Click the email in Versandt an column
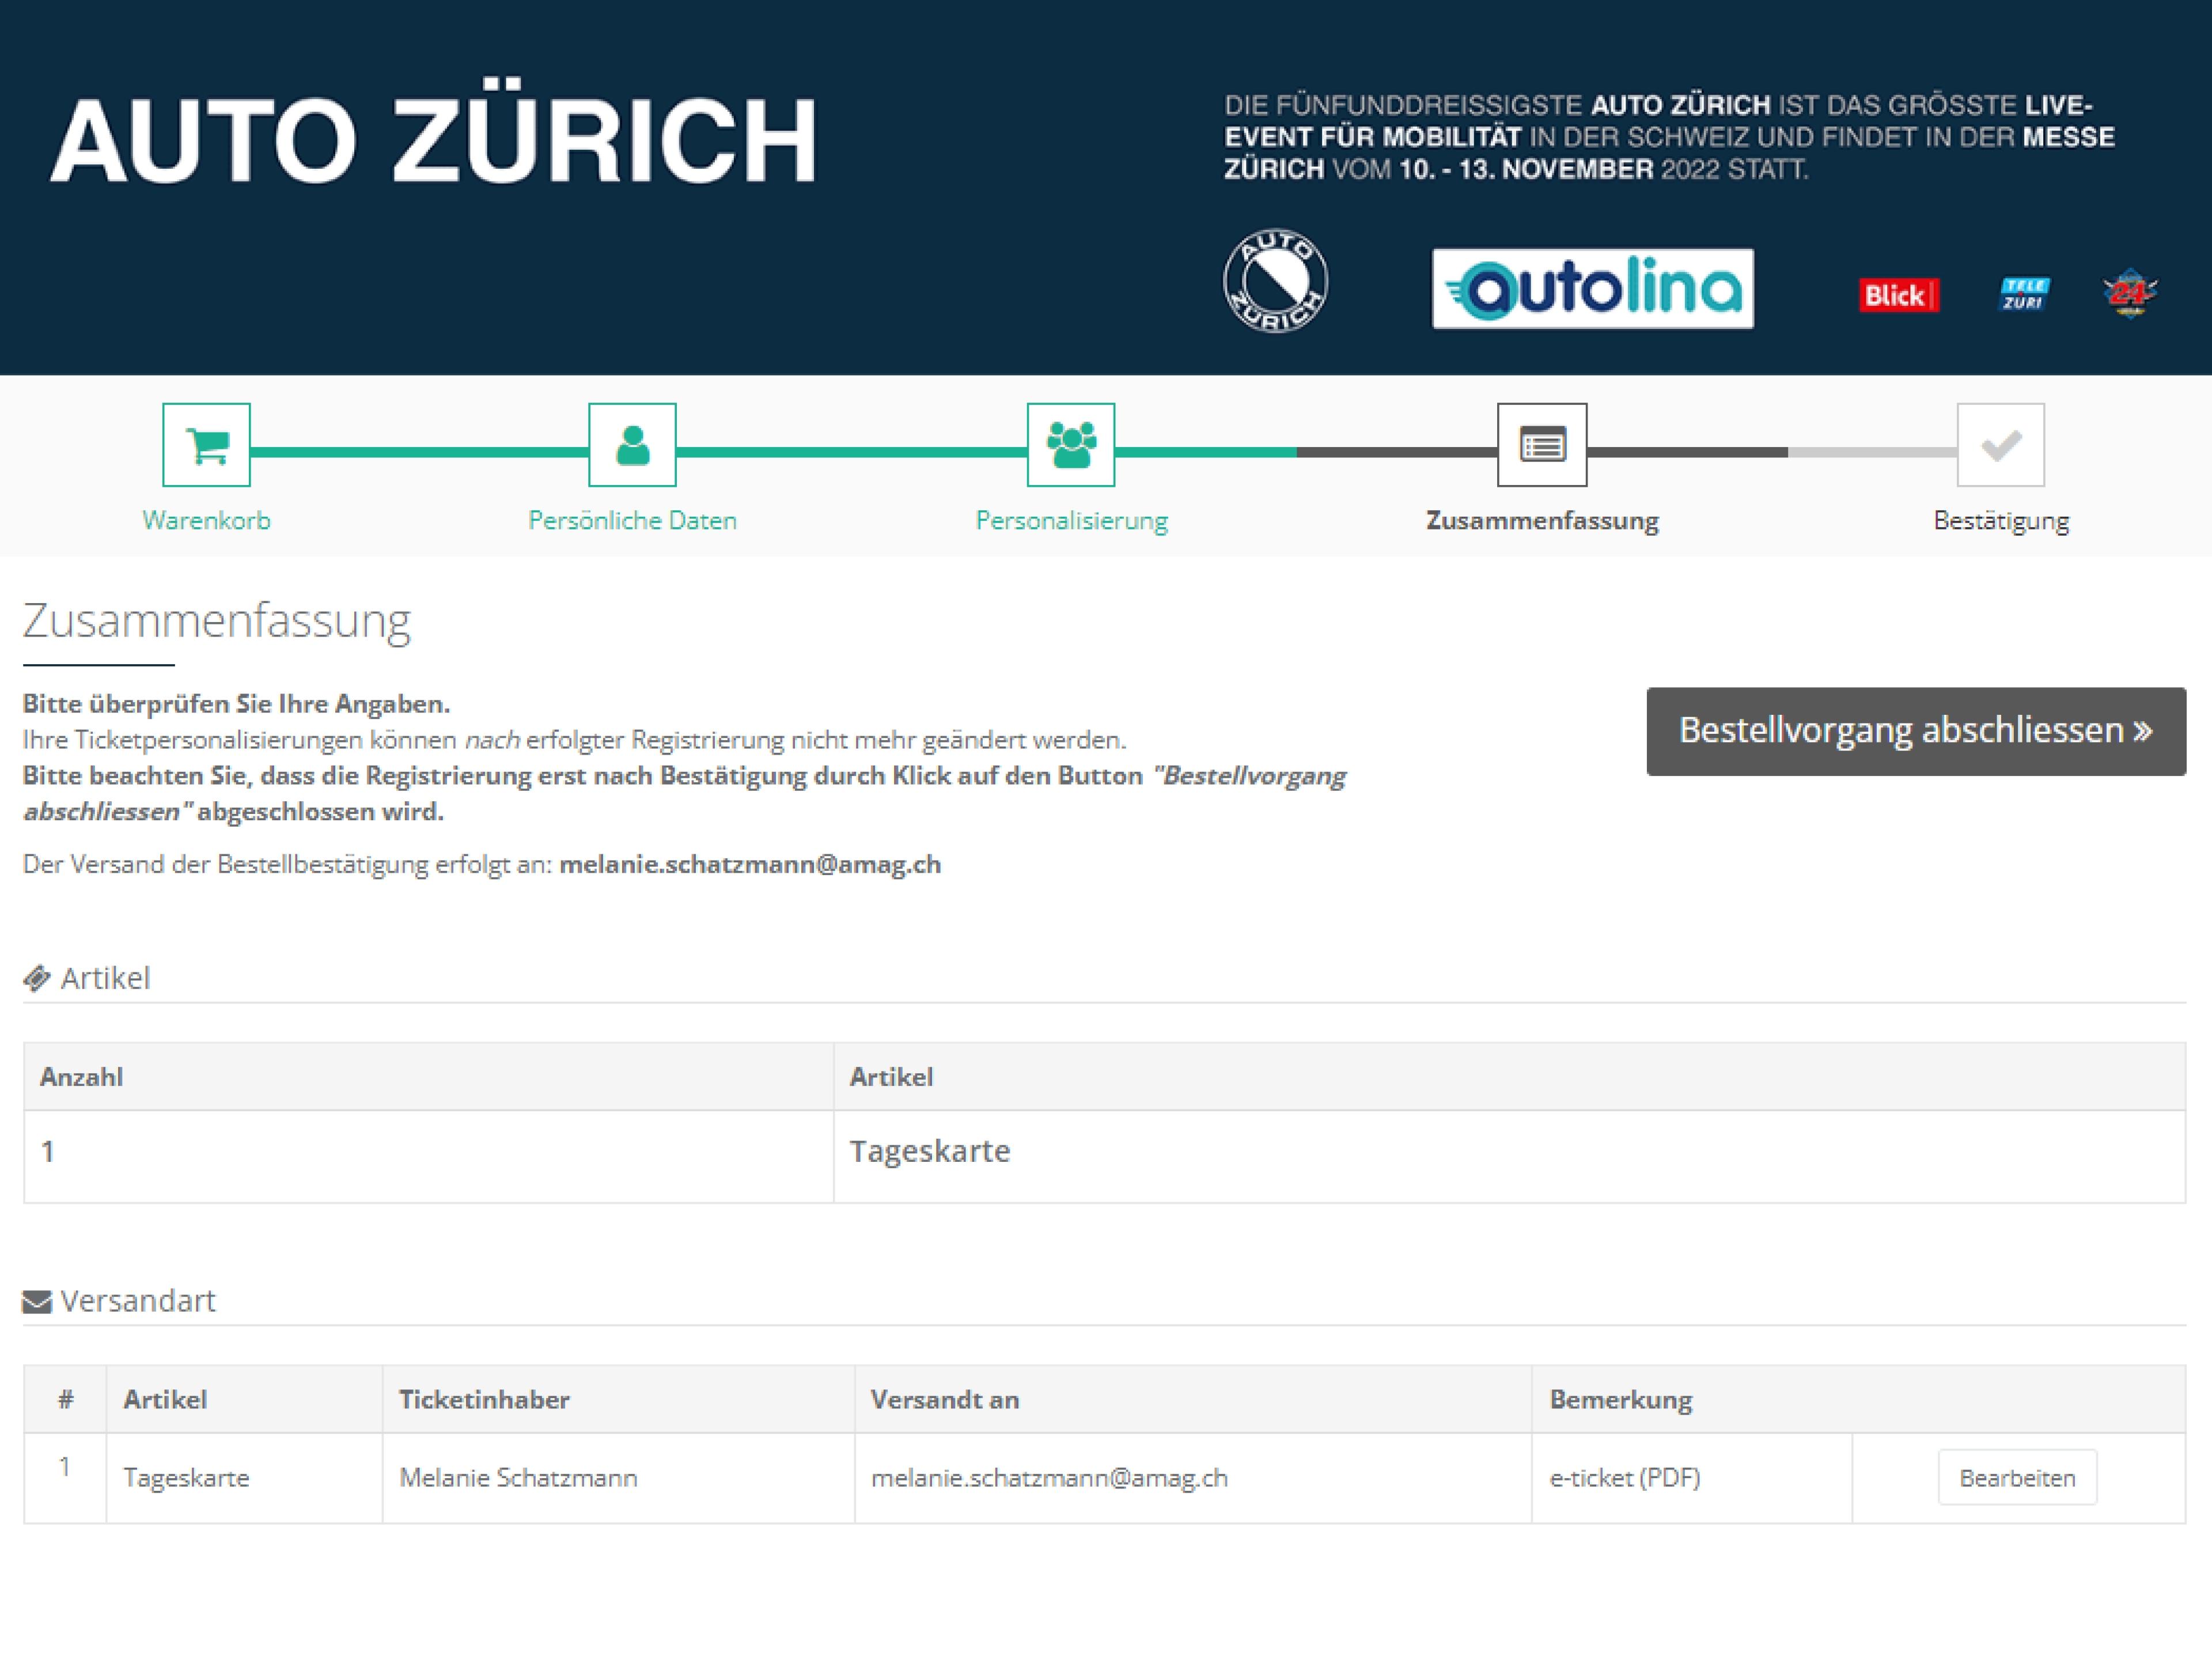 point(1049,1478)
